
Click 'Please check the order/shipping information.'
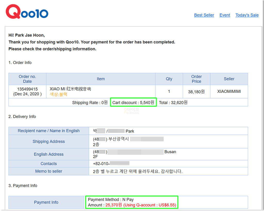click(52, 49)
